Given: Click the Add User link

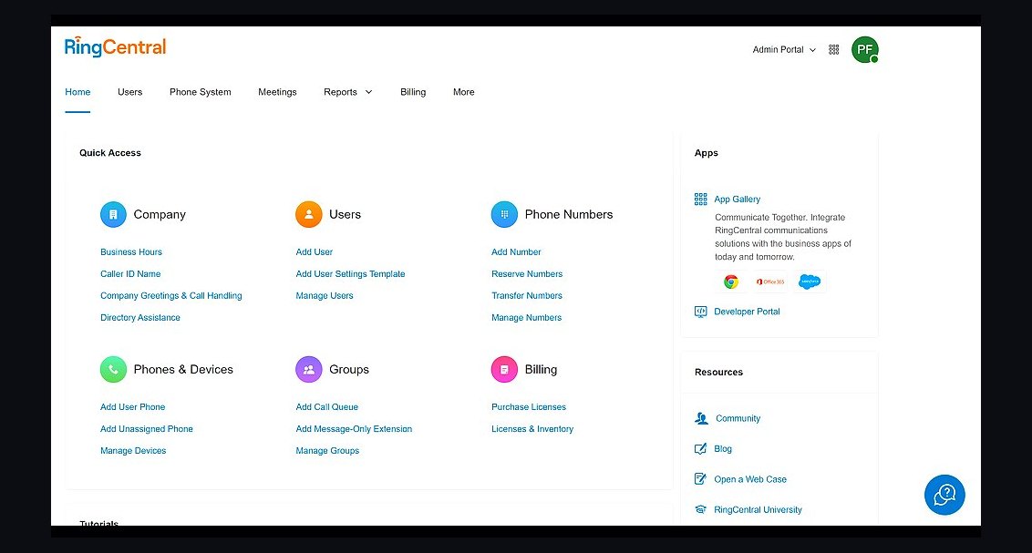Looking at the screenshot, I should tap(314, 251).
